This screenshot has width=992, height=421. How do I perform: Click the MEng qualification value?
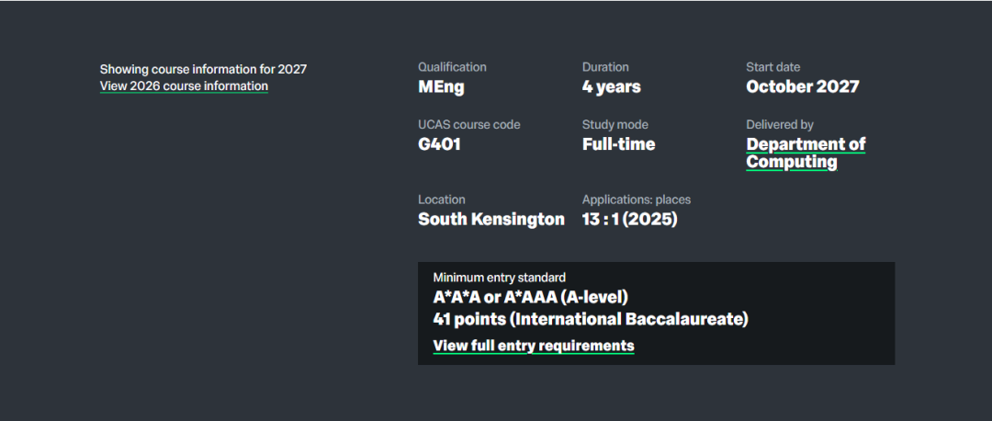441,87
